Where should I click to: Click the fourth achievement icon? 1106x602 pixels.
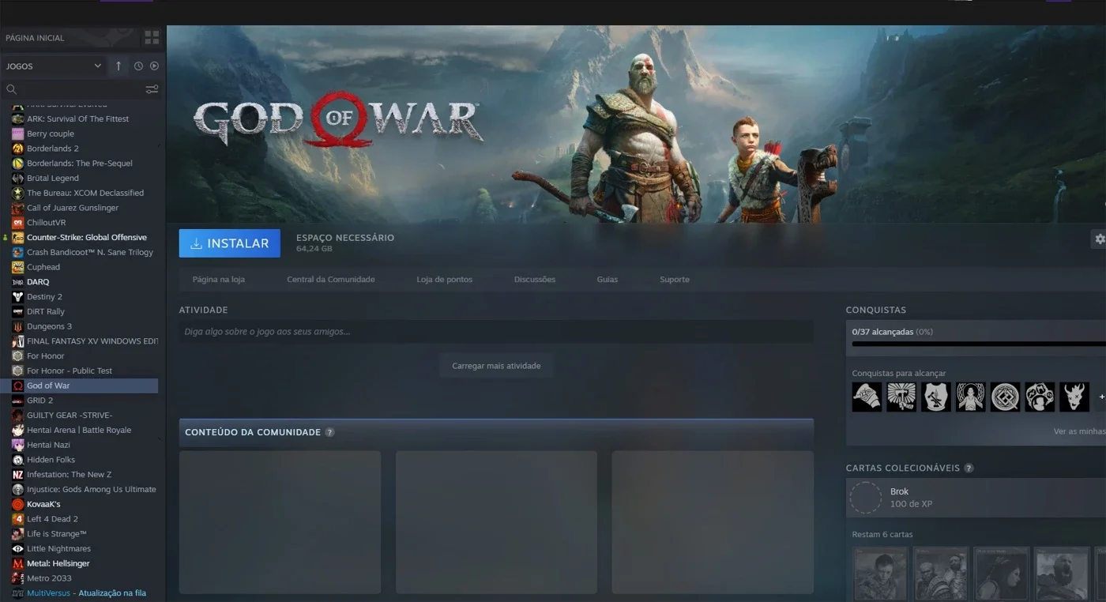tap(971, 397)
